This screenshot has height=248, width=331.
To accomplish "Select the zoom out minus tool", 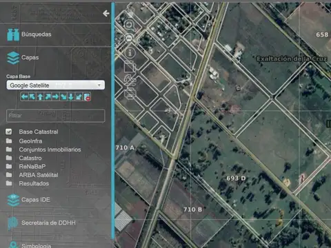I will tap(130, 38).
